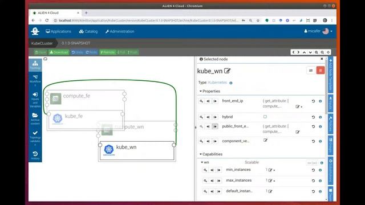Edit the kube_wn node name
365x205 pixels.
click(227, 71)
